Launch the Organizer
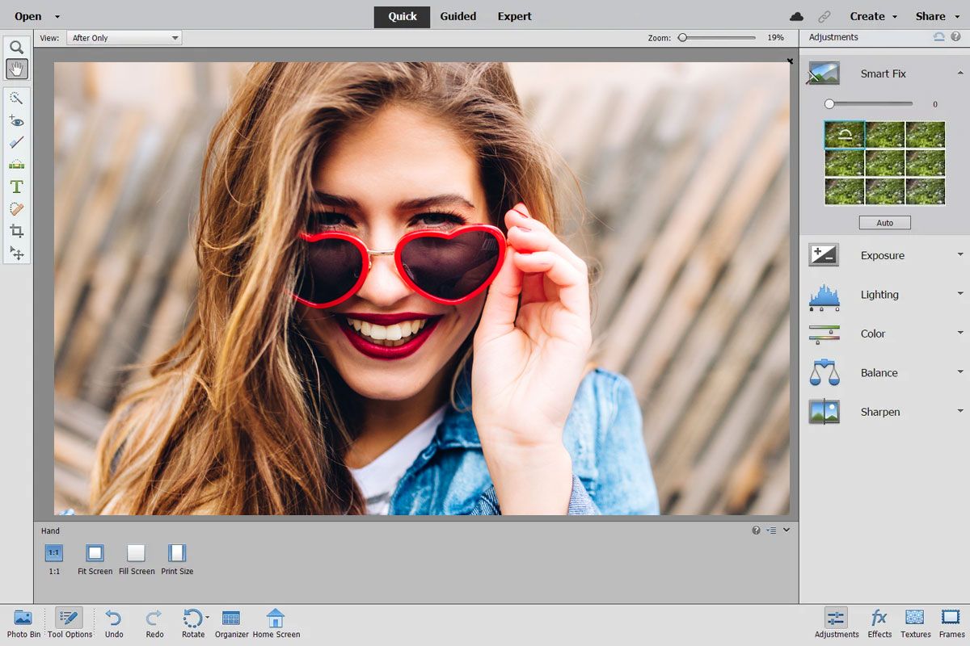This screenshot has width=970, height=646. [231, 622]
